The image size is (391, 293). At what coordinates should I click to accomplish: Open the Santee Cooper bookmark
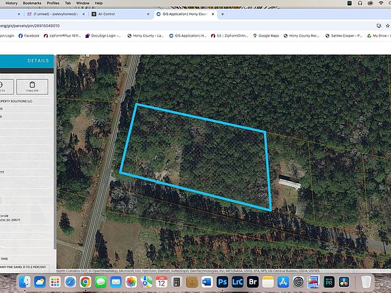(343, 36)
